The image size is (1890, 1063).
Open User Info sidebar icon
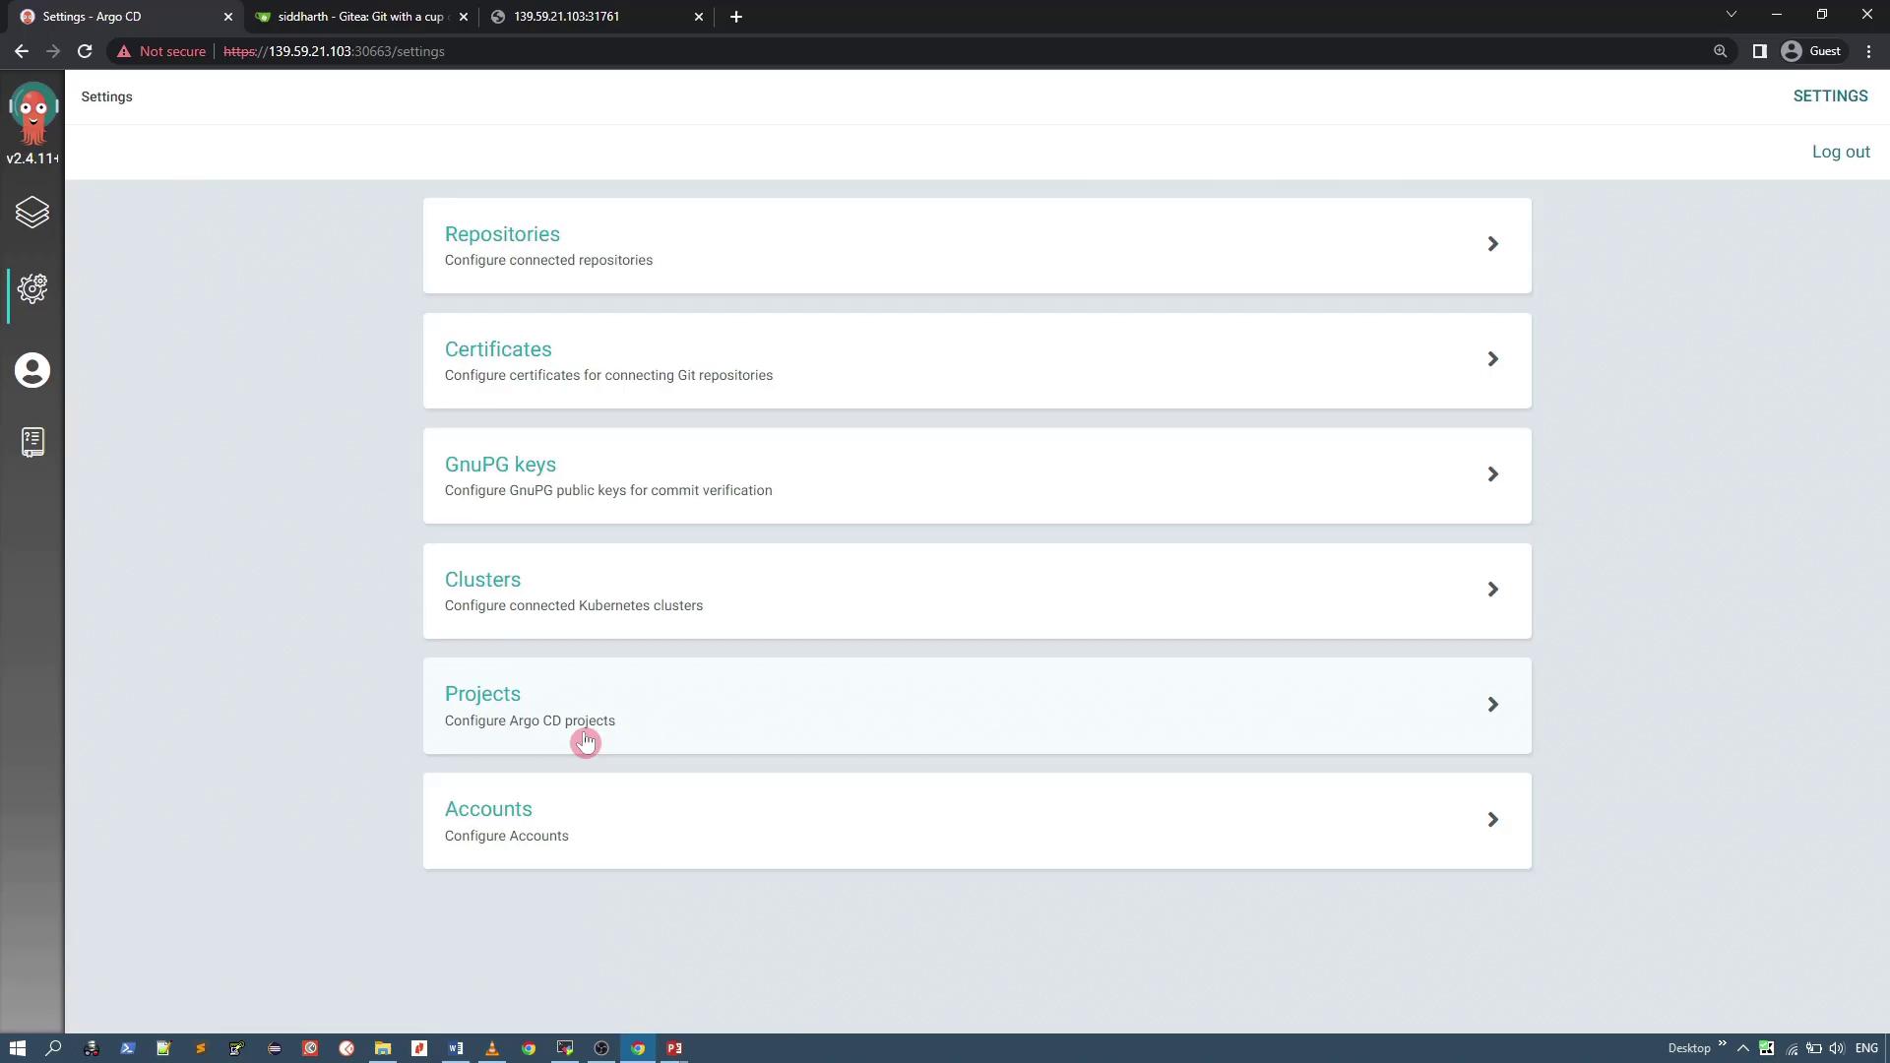pos(32,370)
